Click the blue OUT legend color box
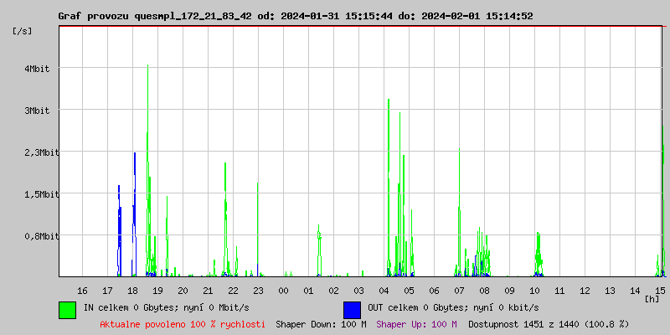Image resolution: width=670 pixels, height=335 pixels. (352, 309)
